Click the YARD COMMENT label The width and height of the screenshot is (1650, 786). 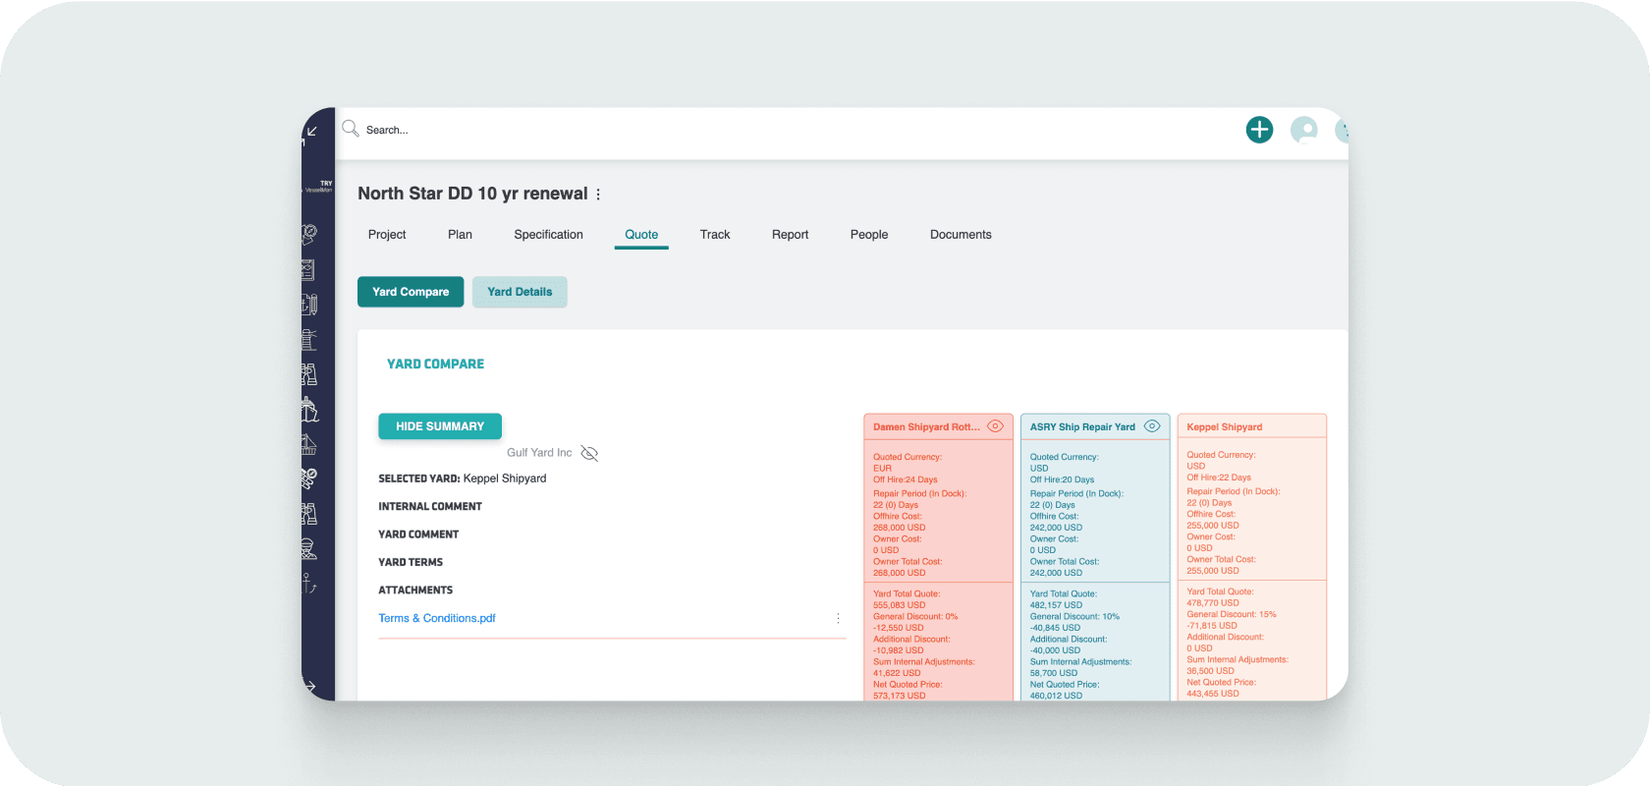[418, 534]
